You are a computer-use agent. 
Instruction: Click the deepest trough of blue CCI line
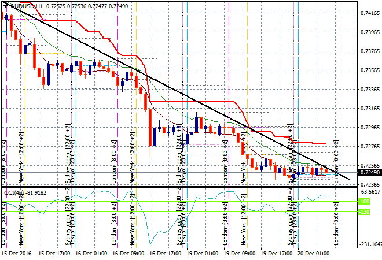click(150, 243)
